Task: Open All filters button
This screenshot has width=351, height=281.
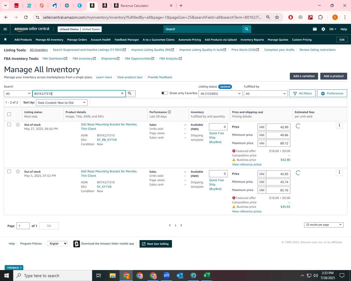Action: click(x=302, y=93)
